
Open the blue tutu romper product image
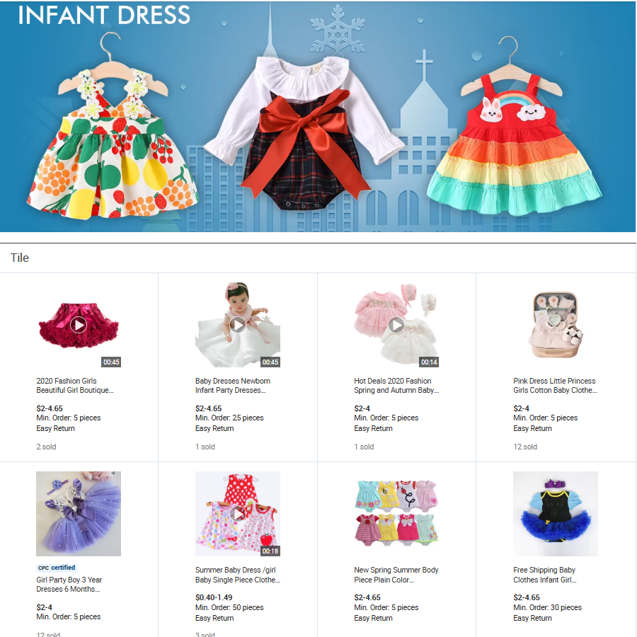(556, 514)
